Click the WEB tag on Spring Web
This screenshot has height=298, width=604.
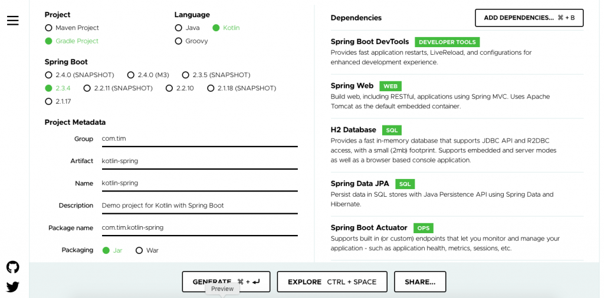(390, 86)
